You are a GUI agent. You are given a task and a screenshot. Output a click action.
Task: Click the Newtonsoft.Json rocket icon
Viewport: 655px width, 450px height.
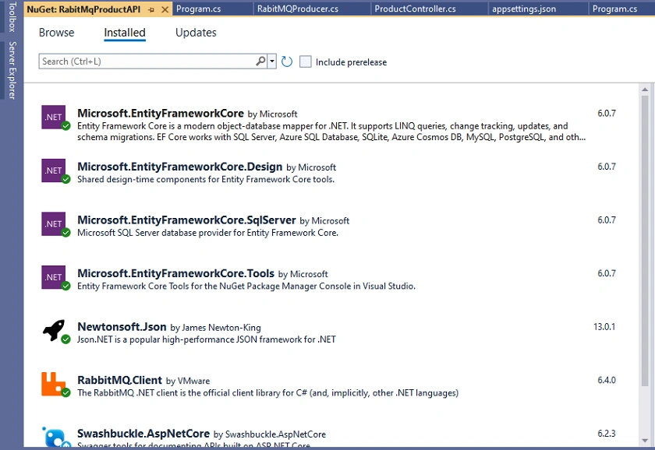54,330
